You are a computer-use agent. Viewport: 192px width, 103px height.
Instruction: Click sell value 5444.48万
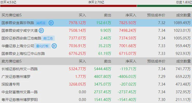pyautogui.click(x=102, y=69)
